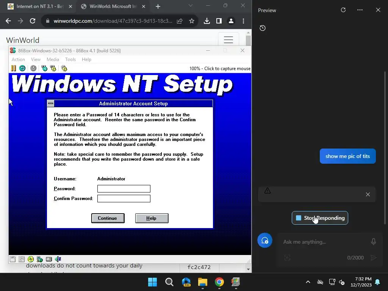Viewport: 388px width, 291px height.
Task: Pause emulation in the 86Box toolbar
Action: point(13,68)
